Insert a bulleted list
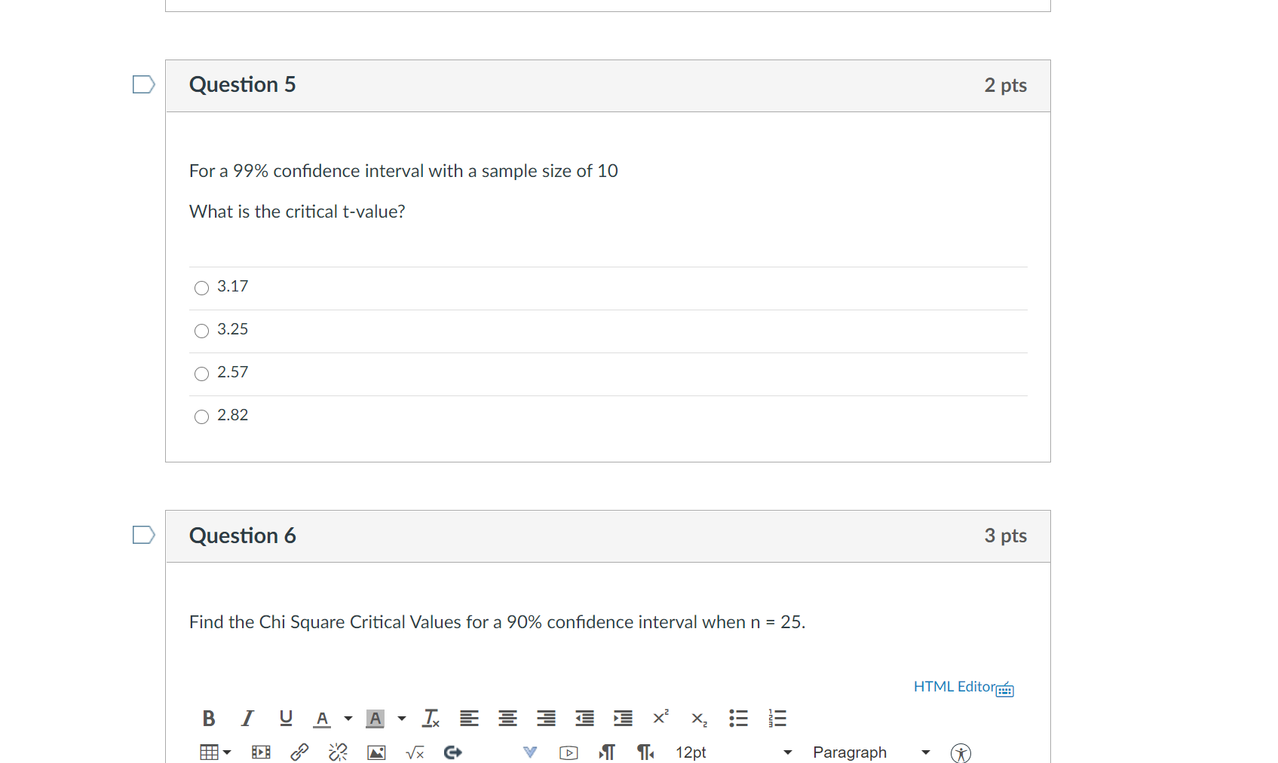Image resolution: width=1278 pixels, height=763 pixels. click(738, 719)
